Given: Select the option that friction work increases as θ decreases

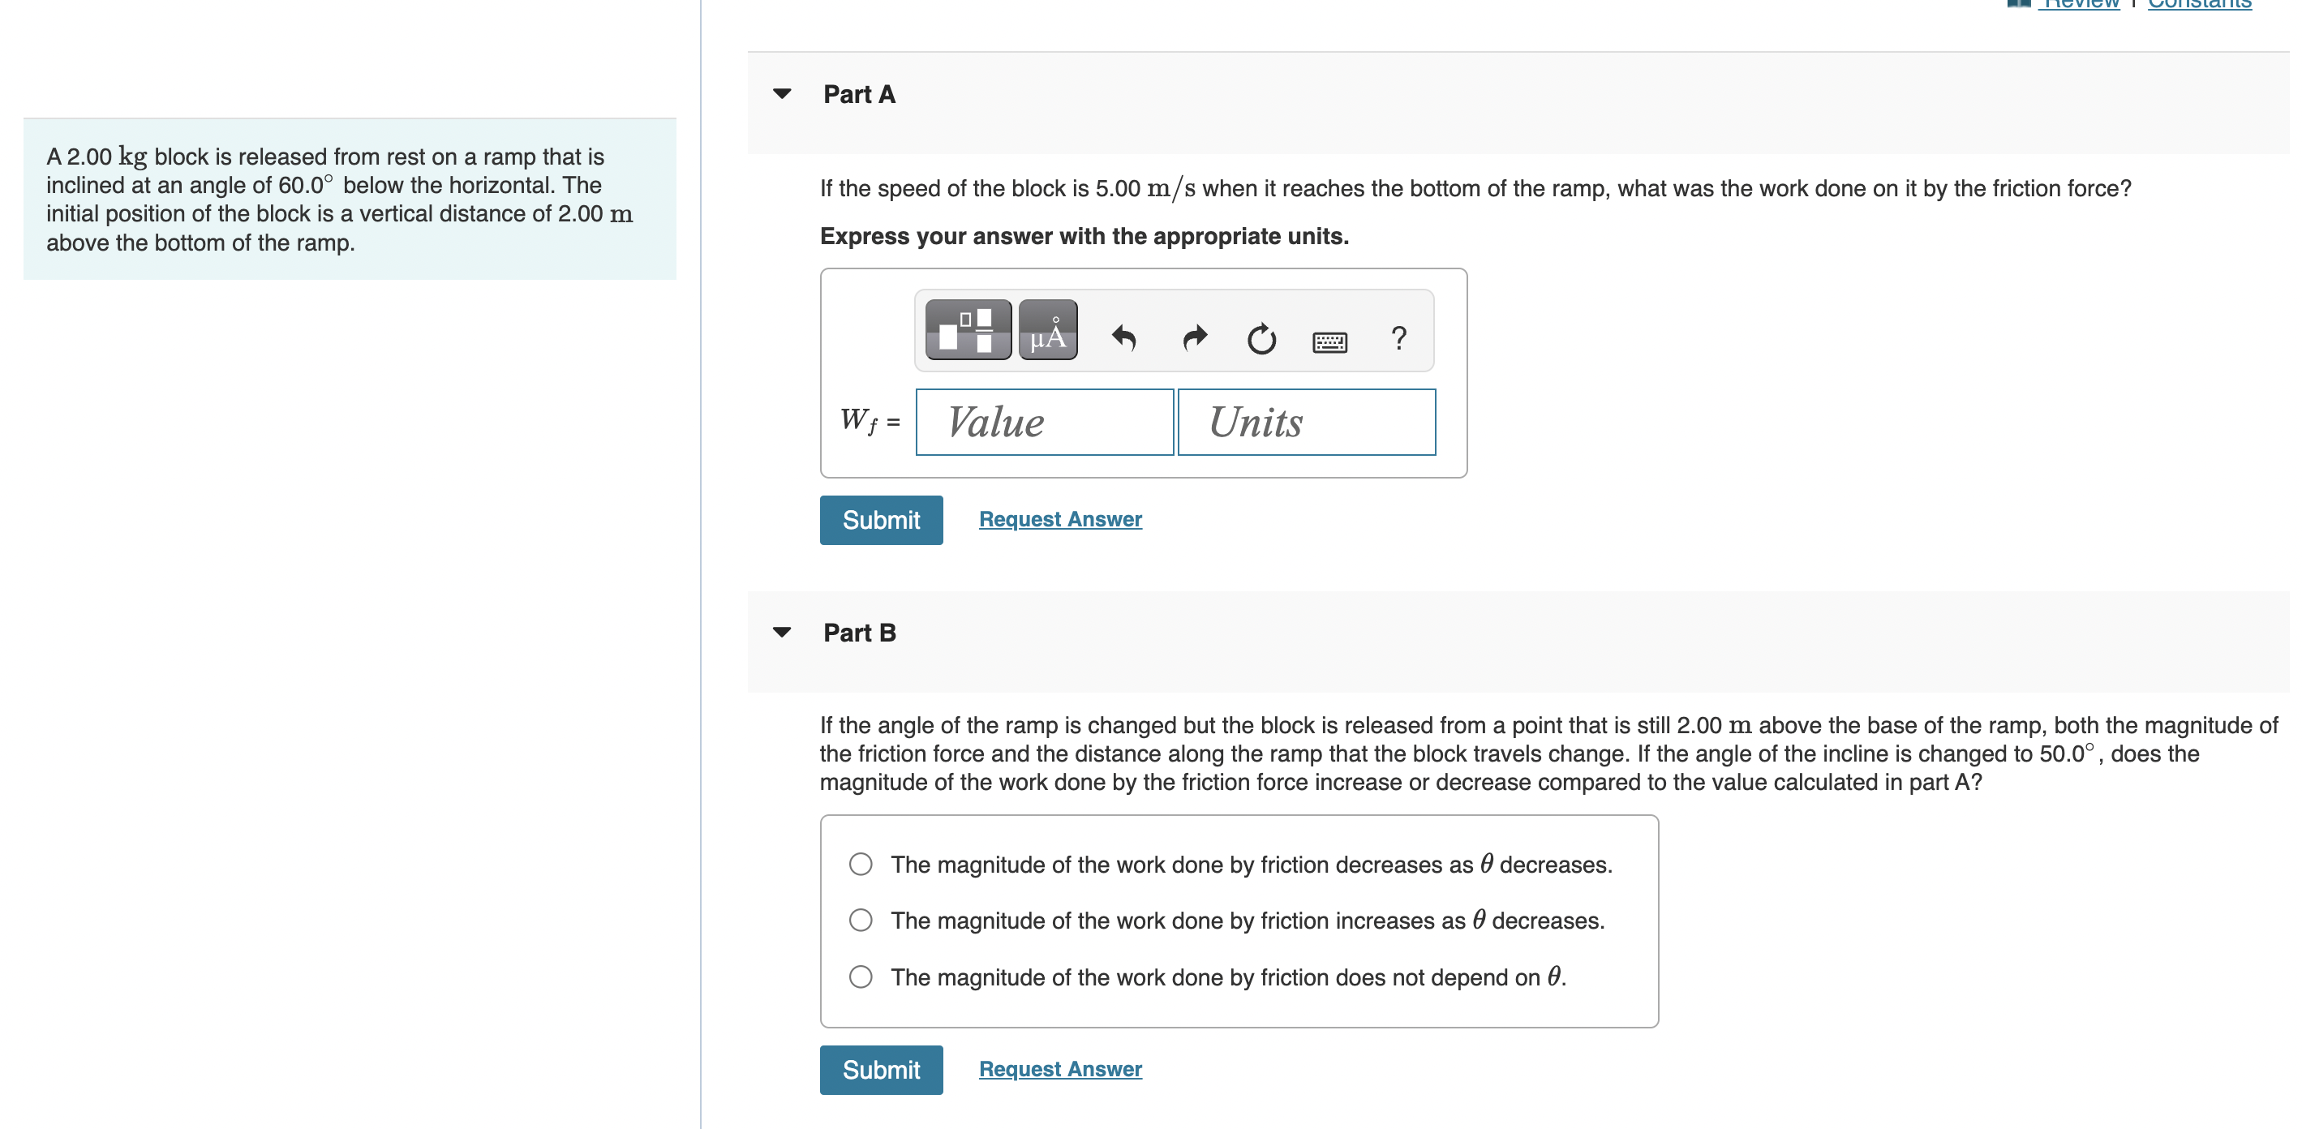Looking at the screenshot, I should pos(860,920).
